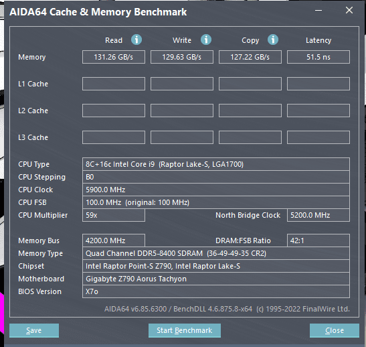Click the Latency column header
Screen dimensions: 366x347
[318, 40]
